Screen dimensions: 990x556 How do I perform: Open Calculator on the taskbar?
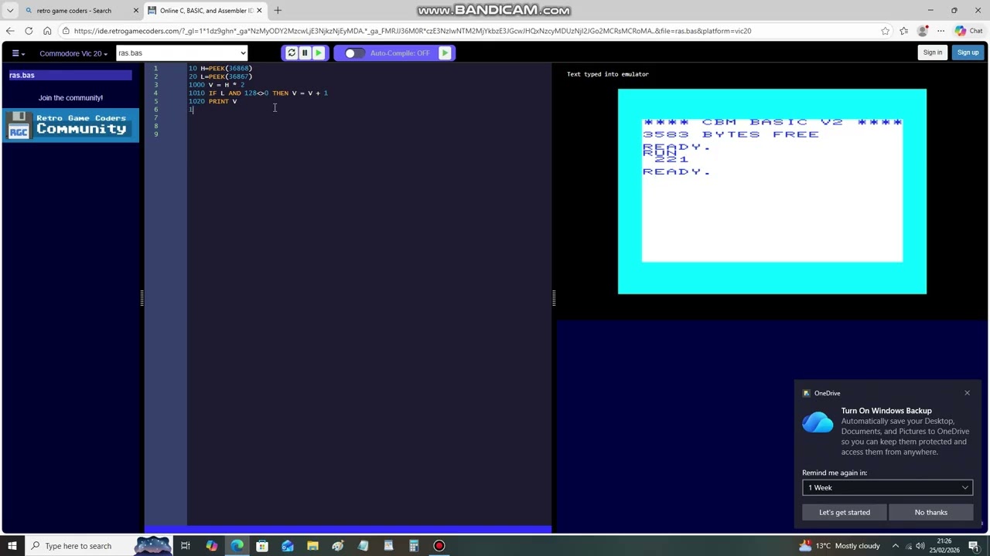[414, 546]
